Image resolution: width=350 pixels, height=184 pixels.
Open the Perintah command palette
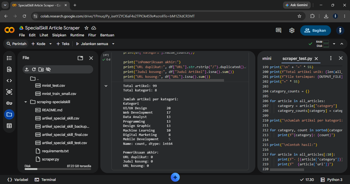pyautogui.click(x=17, y=44)
